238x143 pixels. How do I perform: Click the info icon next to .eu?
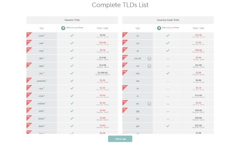point(149,104)
